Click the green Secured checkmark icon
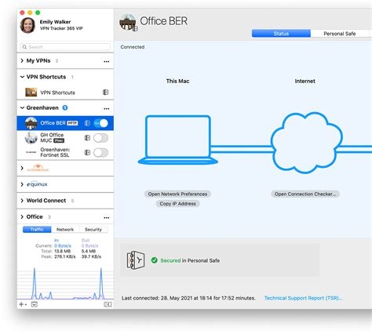Viewport: 372px width, 334px height. [155, 260]
